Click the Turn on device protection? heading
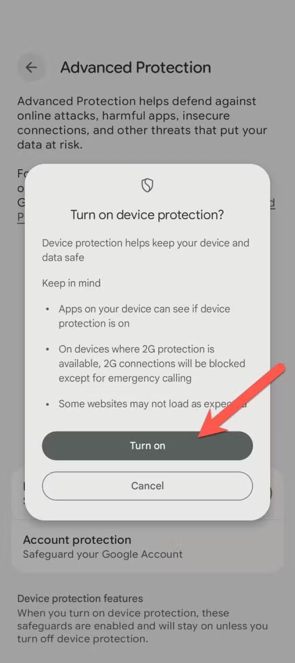 click(x=147, y=215)
